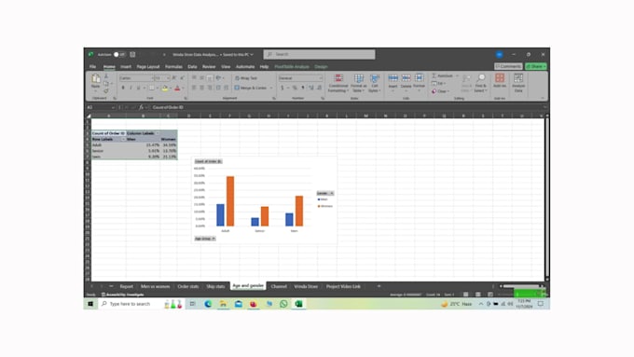Open the Merge & Center dropdown arrow
The width and height of the screenshot is (634, 357).
[271, 88]
